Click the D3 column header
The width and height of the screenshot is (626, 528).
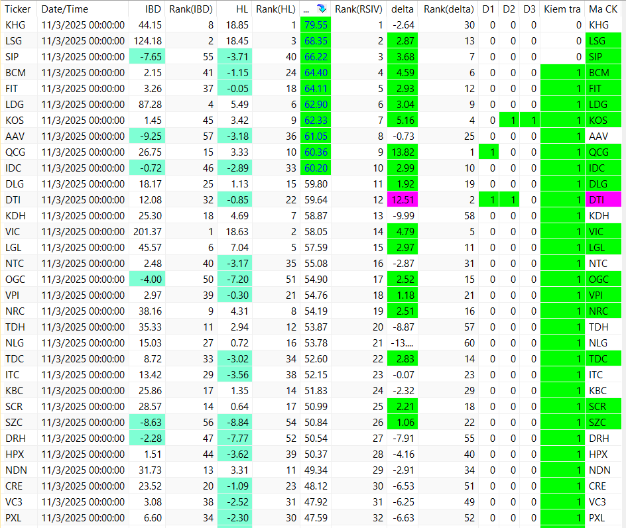531,9
